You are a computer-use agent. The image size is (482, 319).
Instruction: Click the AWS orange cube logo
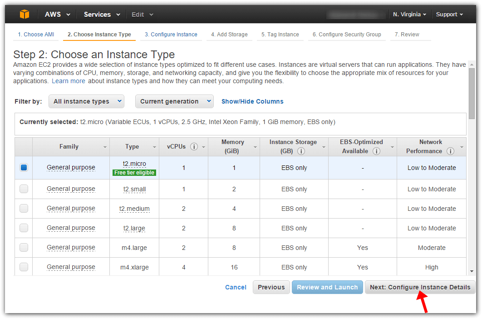(x=25, y=14)
